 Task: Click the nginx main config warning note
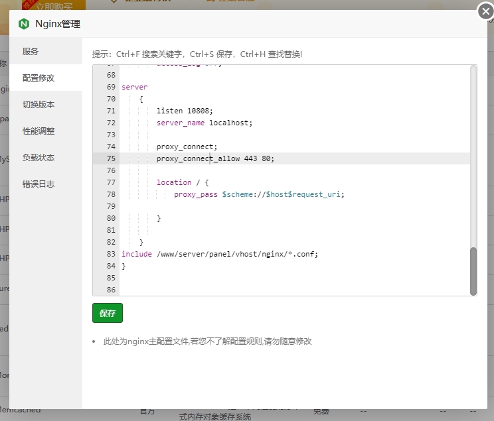[x=207, y=341]
